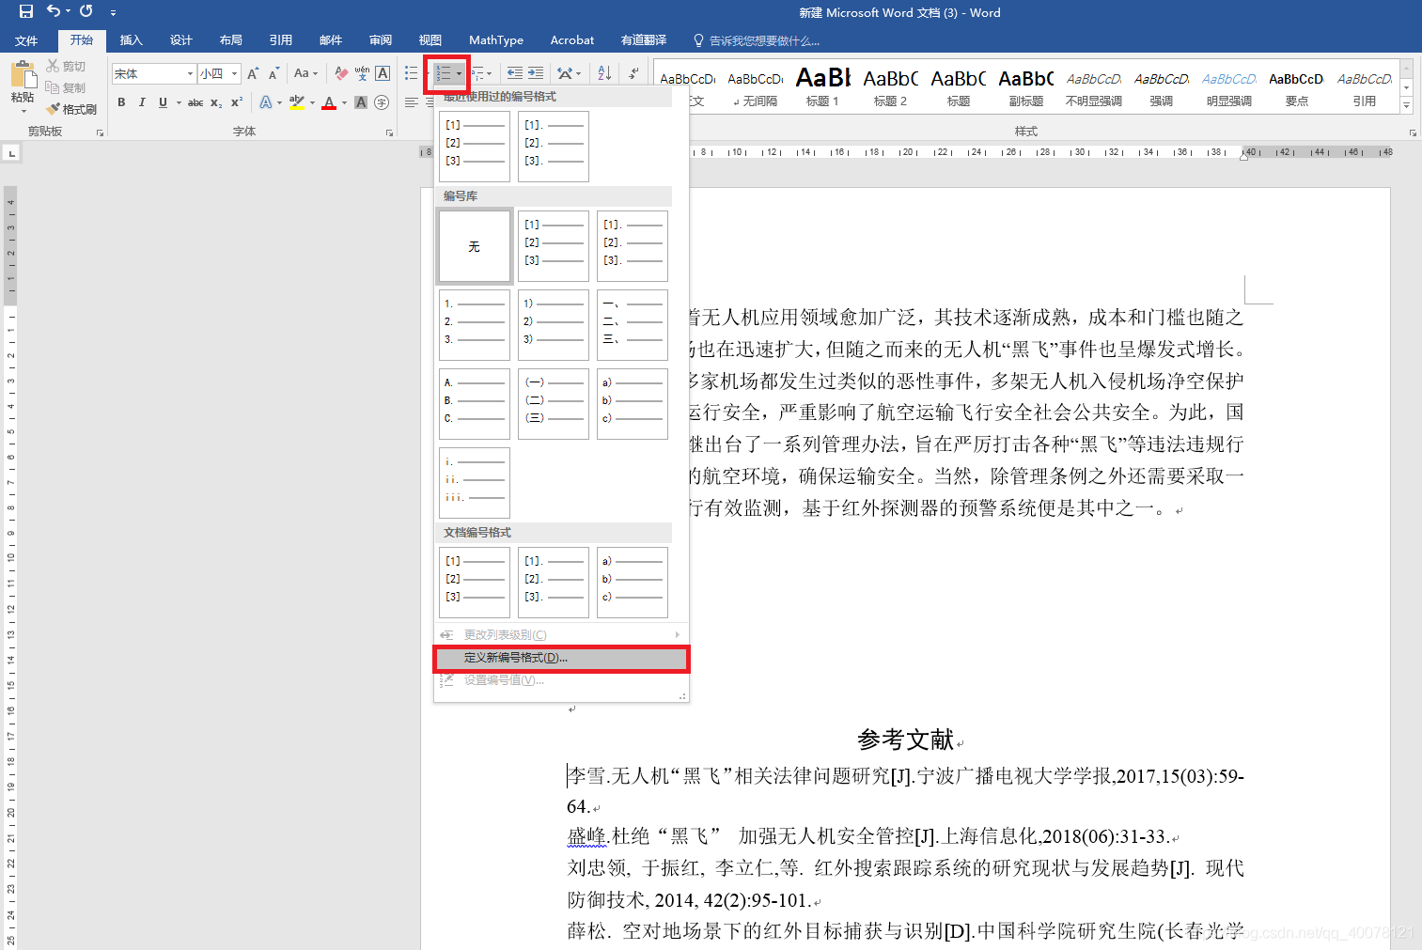Switch to the 审阅 ribbon tab
Screen dimensions: 1422x950
(x=380, y=40)
